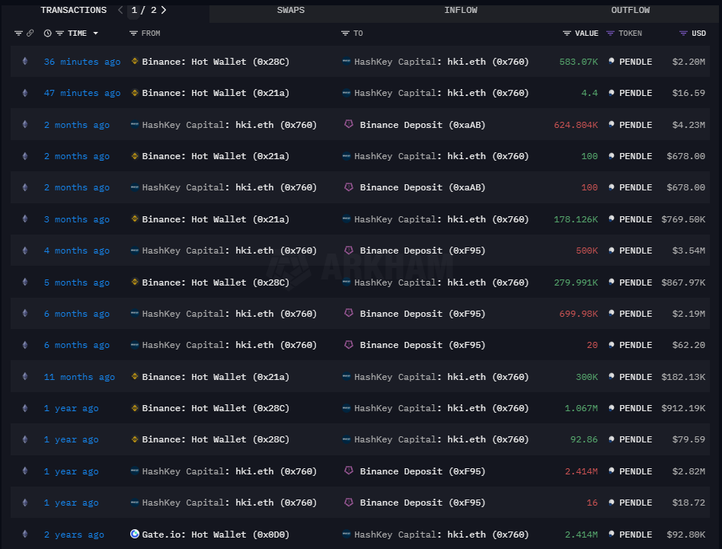This screenshot has width=722, height=549.
Task: Select the $4.23M USD amount
Action: pos(688,125)
